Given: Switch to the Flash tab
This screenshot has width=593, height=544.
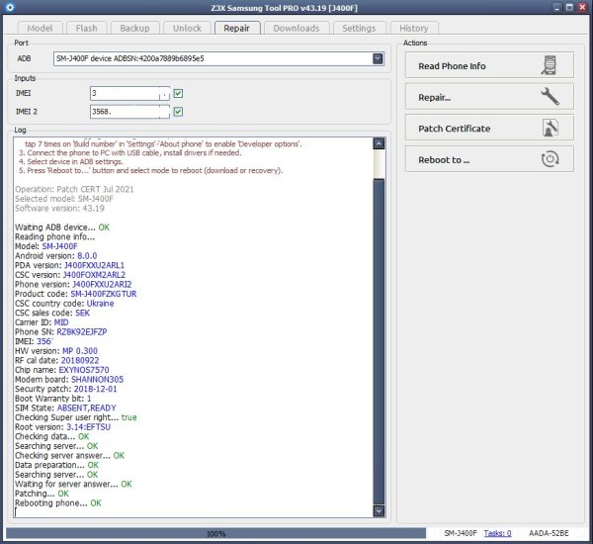Looking at the screenshot, I should point(87,28).
